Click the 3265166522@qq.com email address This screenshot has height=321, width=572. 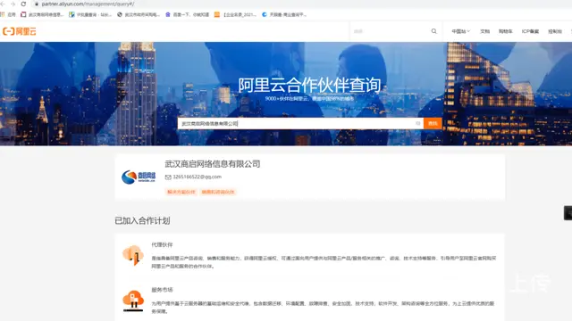tap(197, 177)
